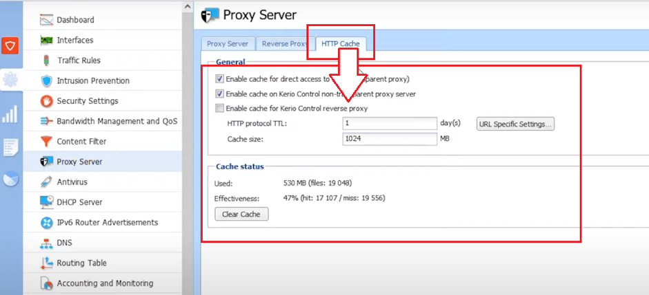Screen dimensions: 649x295
Task: Select the Intrusion Prevention shield icon
Action: click(x=47, y=81)
